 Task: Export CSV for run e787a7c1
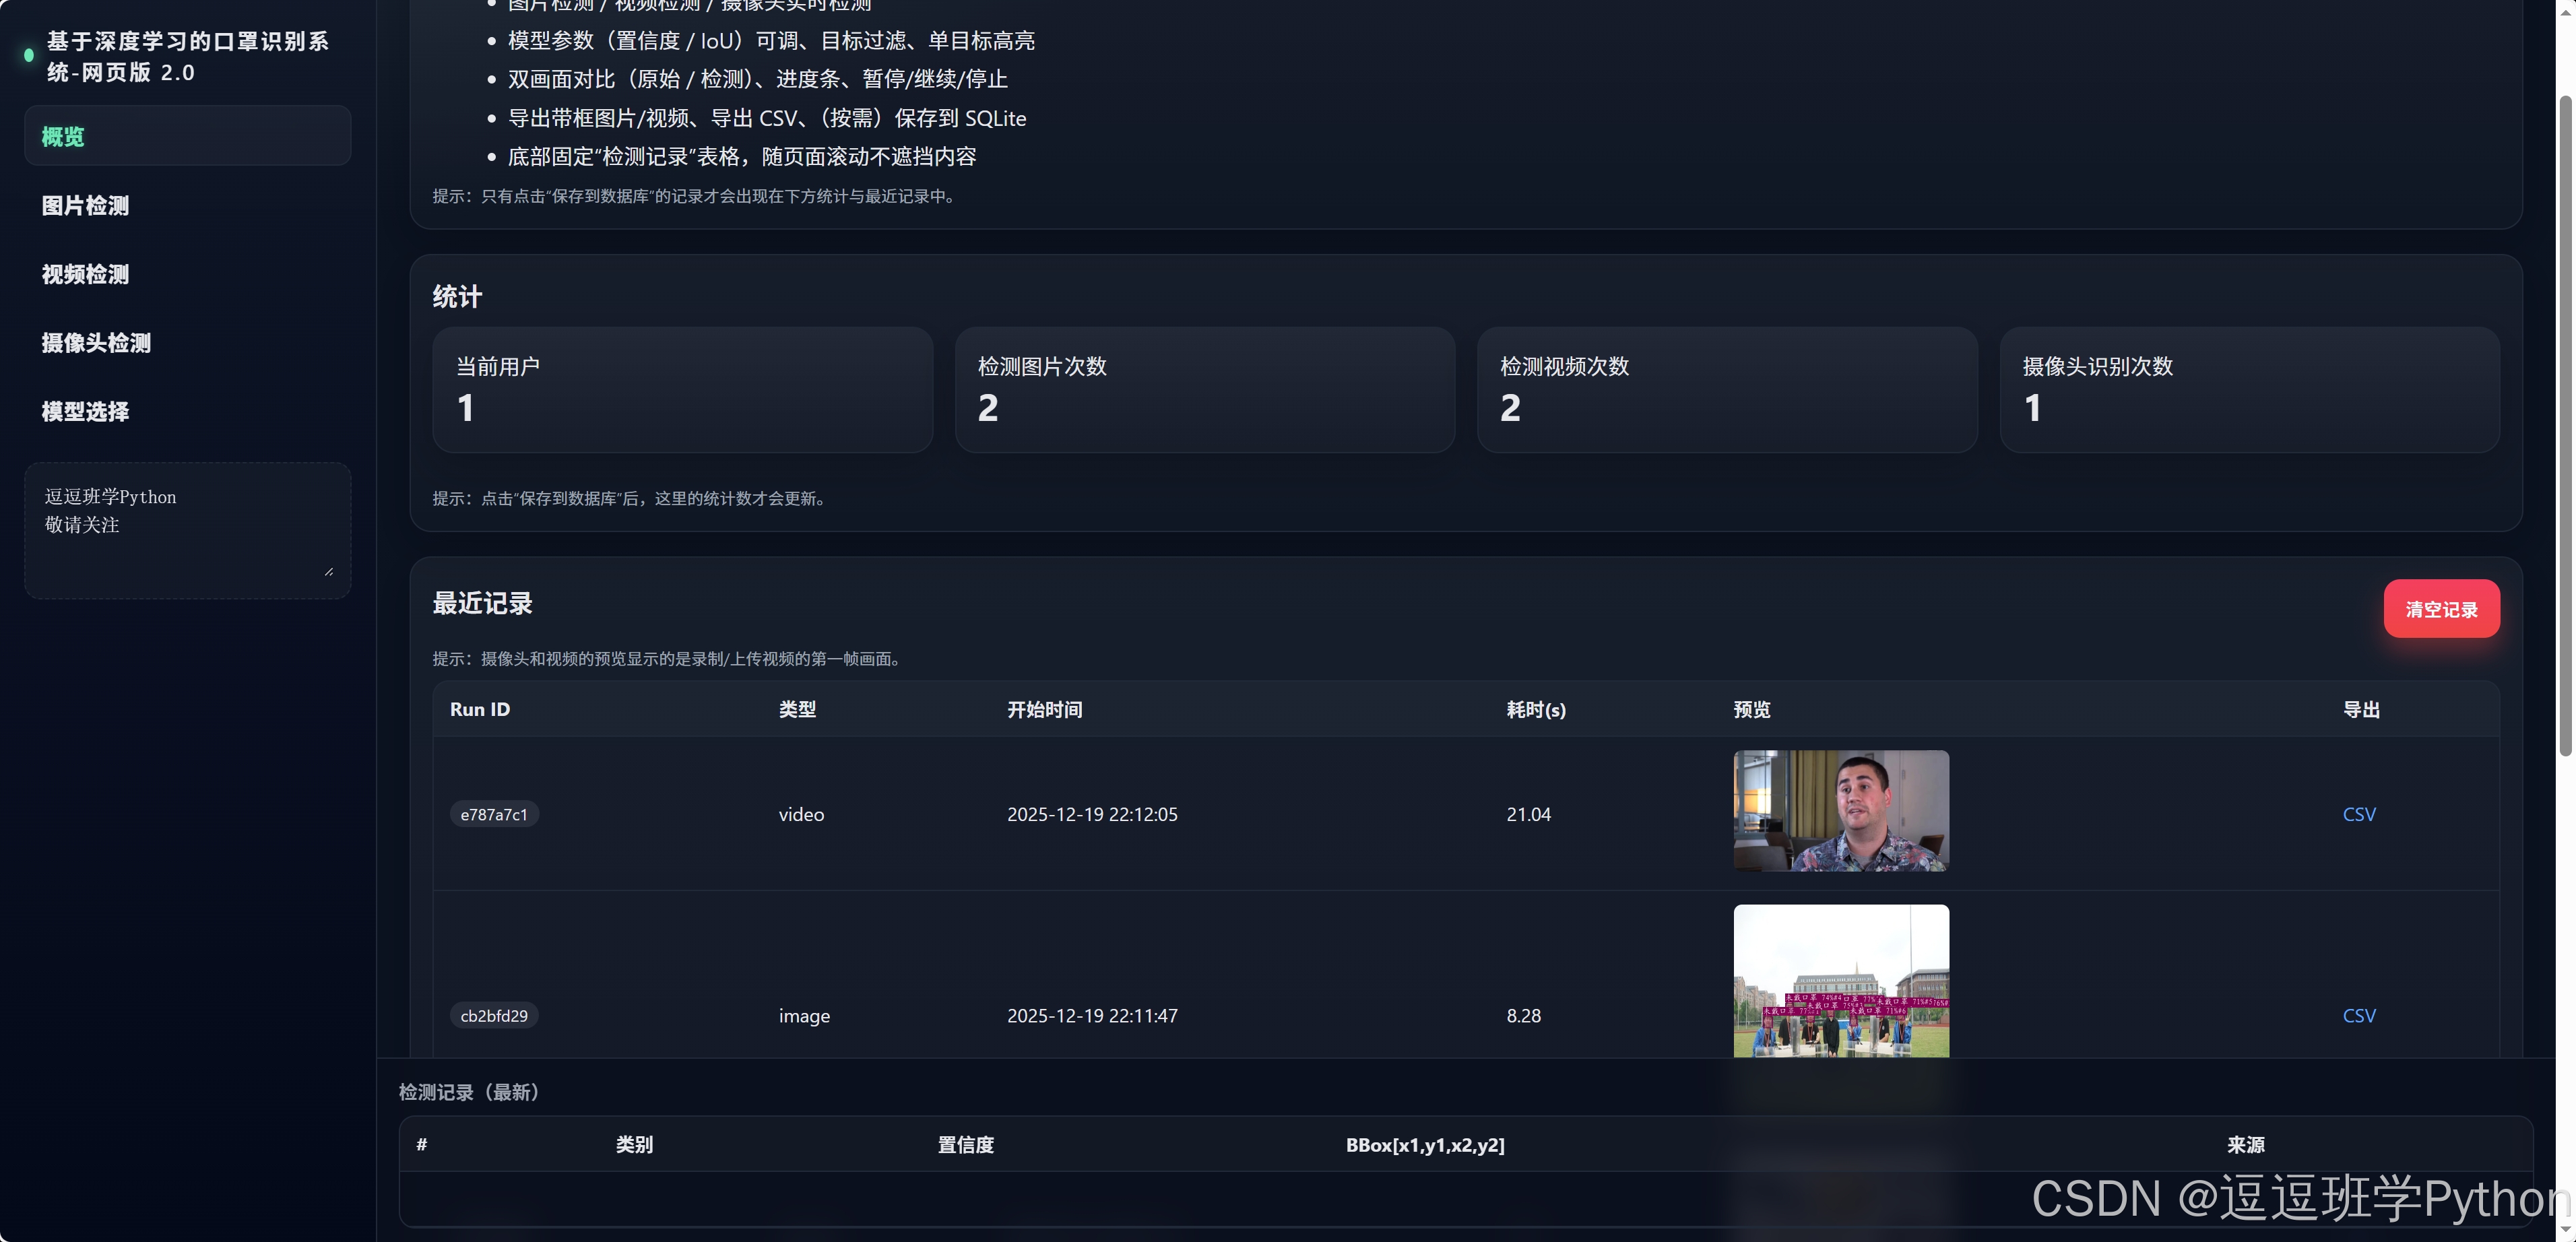click(2358, 814)
